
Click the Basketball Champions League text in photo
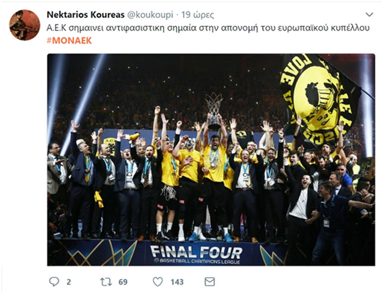197,261
